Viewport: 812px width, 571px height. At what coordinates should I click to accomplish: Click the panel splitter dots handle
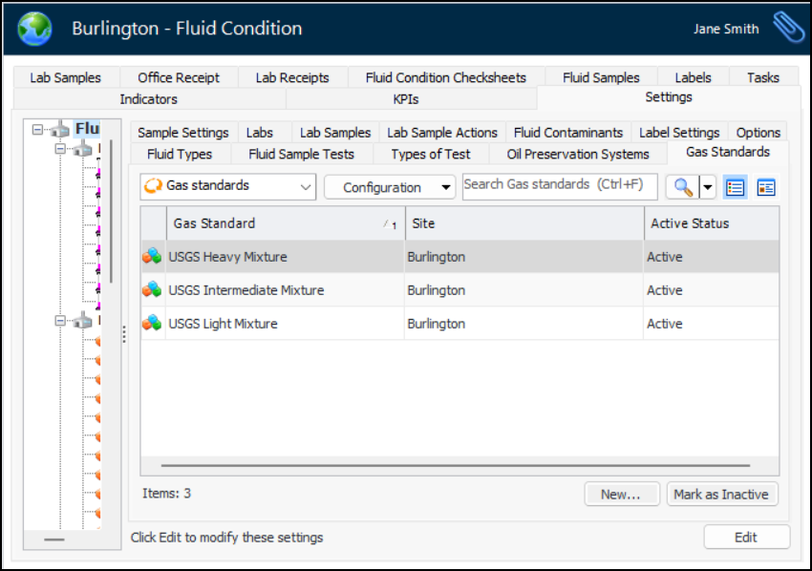coord(124,334)
